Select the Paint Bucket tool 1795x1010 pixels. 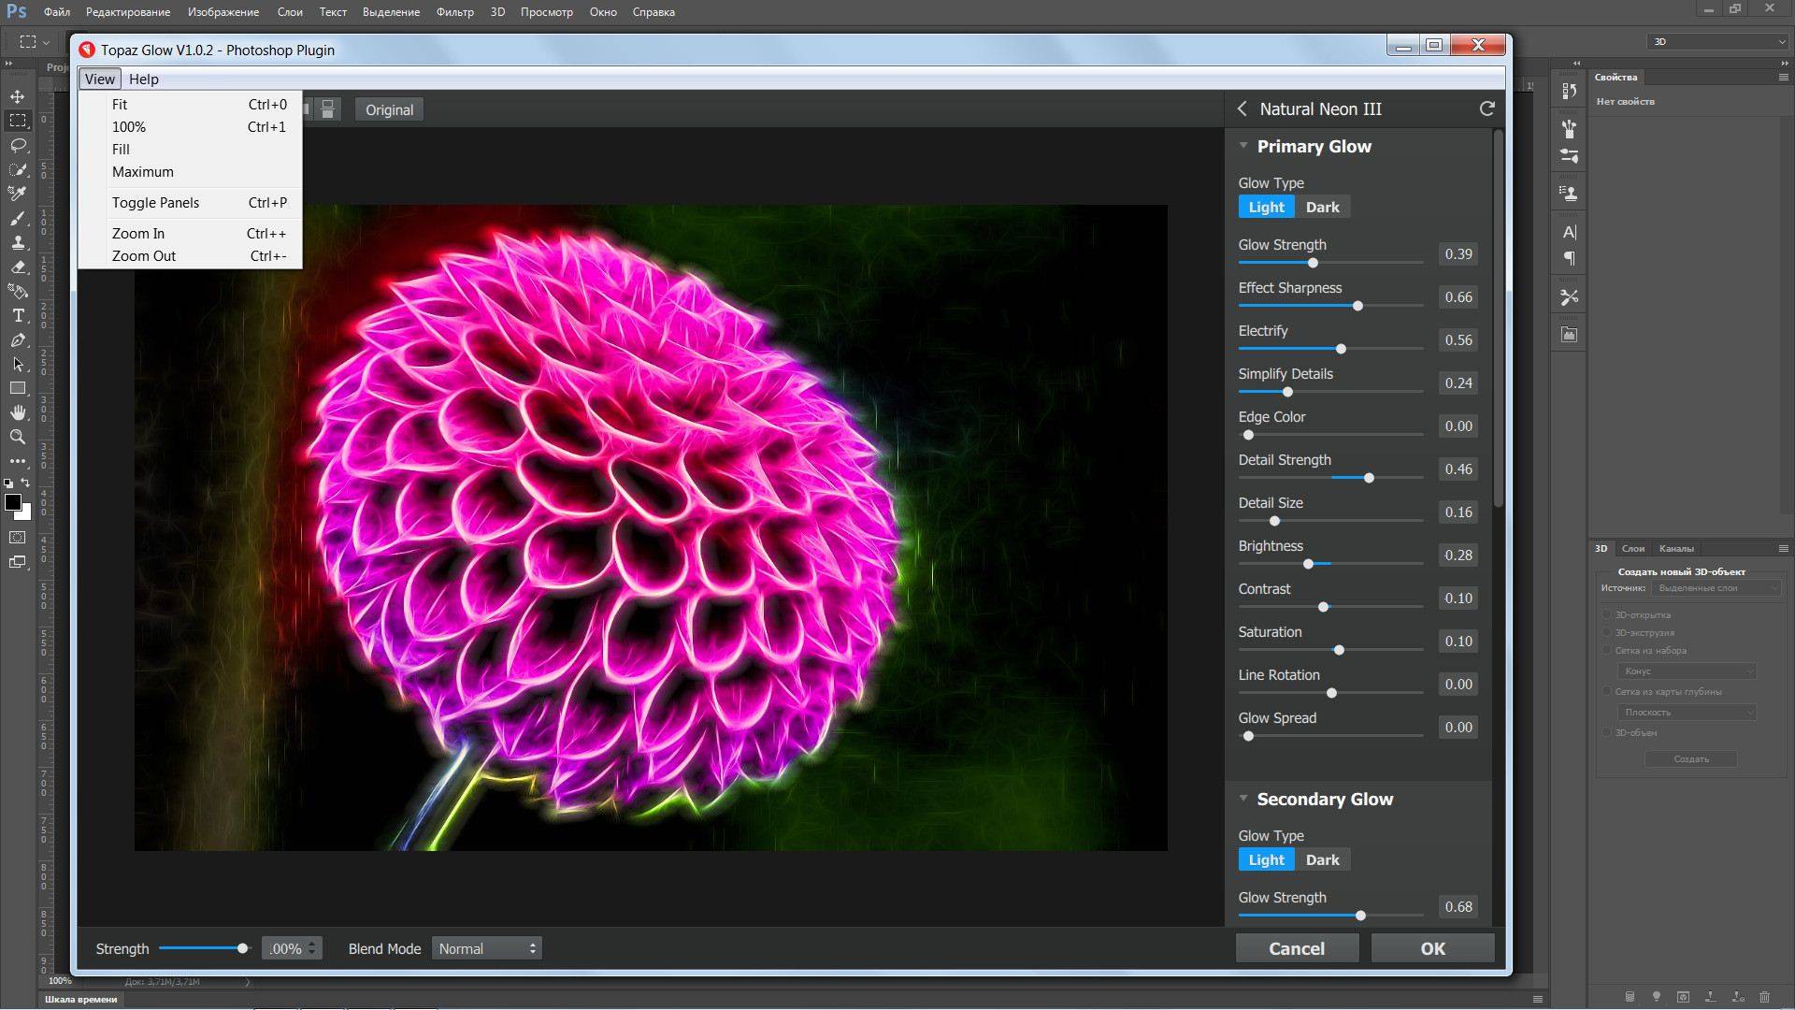click(x=18, y=291)
